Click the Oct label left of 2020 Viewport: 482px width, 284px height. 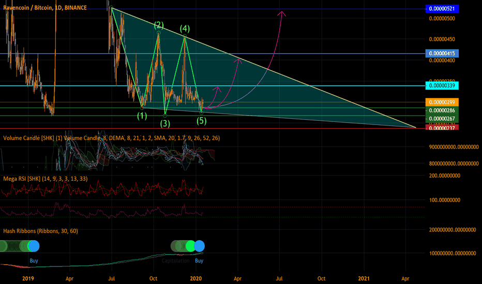[153, 278]
